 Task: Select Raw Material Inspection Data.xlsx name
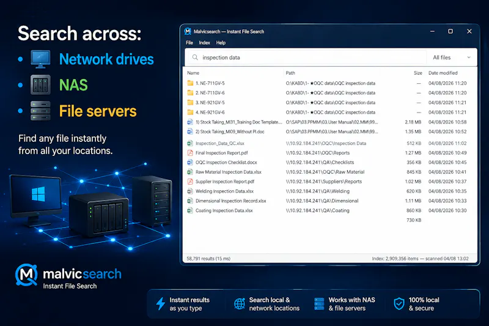229,172
